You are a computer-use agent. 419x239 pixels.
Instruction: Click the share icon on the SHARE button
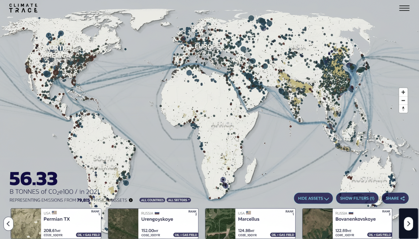click(x=403, y=198)
